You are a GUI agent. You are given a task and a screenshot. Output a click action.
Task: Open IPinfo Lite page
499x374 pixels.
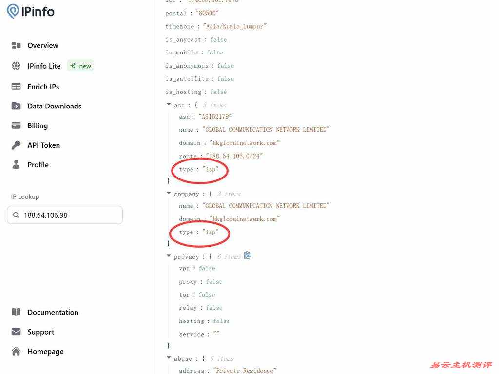tap(44, 66)
